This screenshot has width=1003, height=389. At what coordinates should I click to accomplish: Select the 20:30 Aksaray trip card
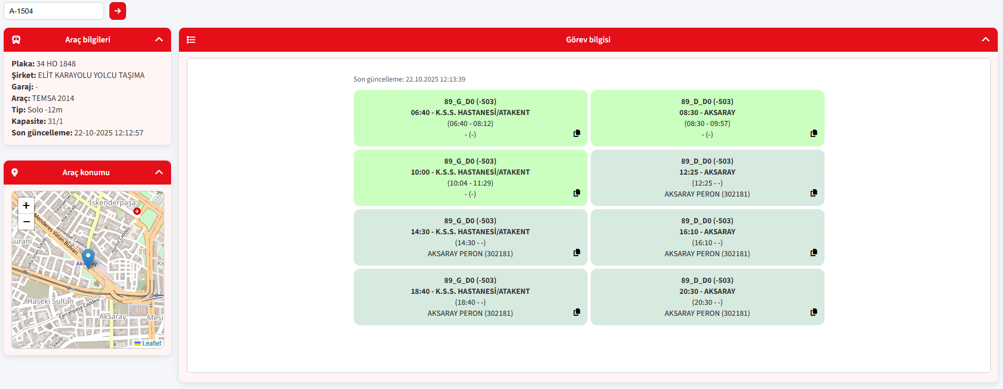[707, 296]
